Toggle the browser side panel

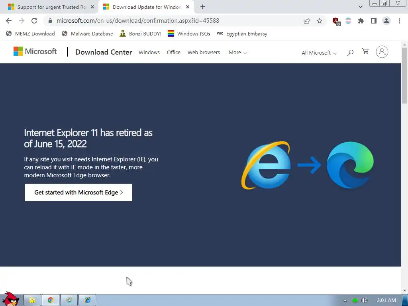click(374, 21)
